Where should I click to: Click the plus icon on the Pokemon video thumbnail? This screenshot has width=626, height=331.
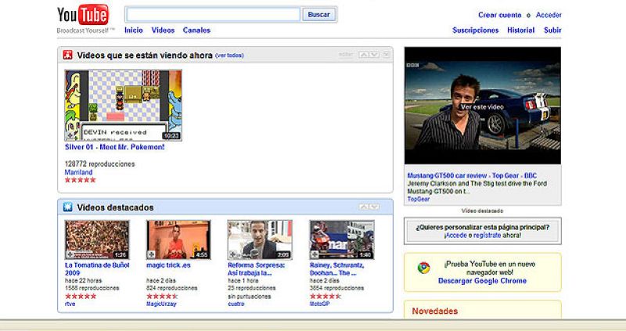[70, 135]
